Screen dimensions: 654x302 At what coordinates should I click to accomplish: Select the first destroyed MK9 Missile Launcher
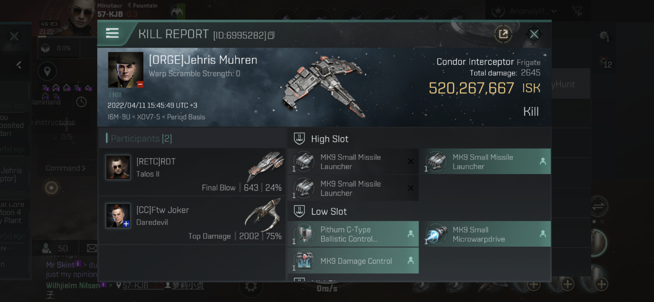pos(353,161)
